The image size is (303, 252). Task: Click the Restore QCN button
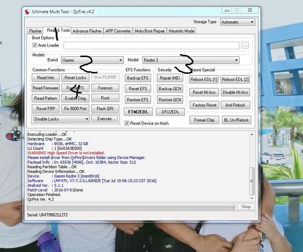click(170, 100)
